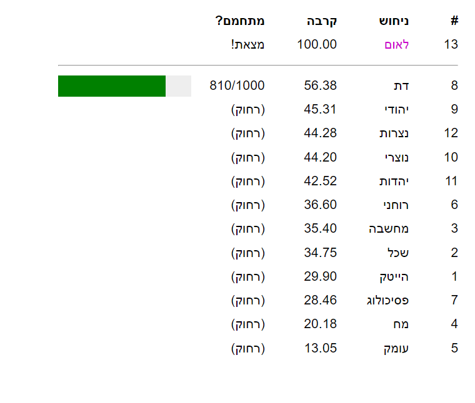Screen dimensions: 475x403
Task: Click the 56.38 similarity score
Action: (x=320, y=86)
